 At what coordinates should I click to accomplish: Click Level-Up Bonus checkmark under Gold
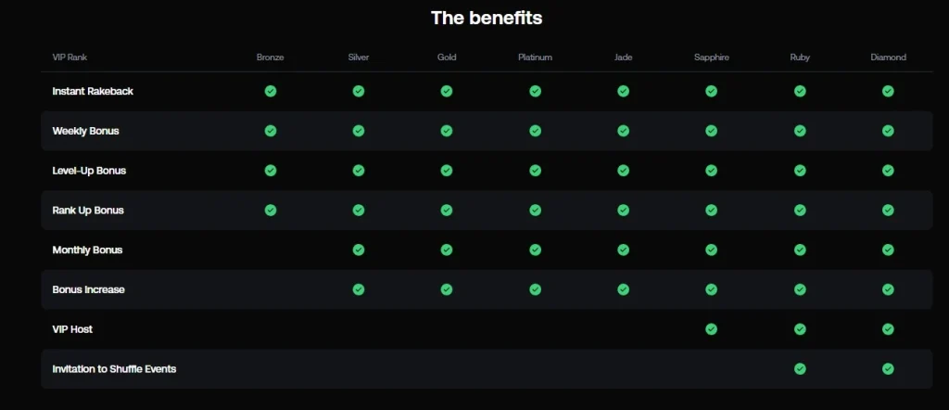[447, 170]
